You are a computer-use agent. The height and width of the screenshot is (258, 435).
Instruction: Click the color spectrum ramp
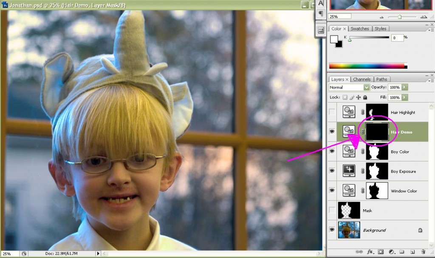point(368,66)
